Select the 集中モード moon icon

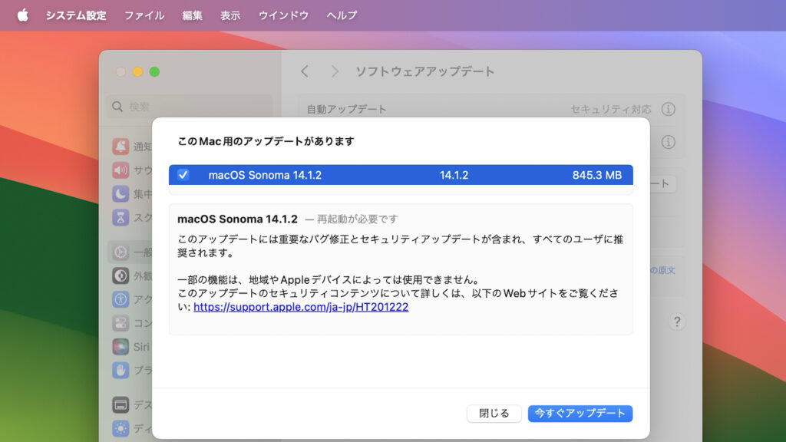coord(121,193)
